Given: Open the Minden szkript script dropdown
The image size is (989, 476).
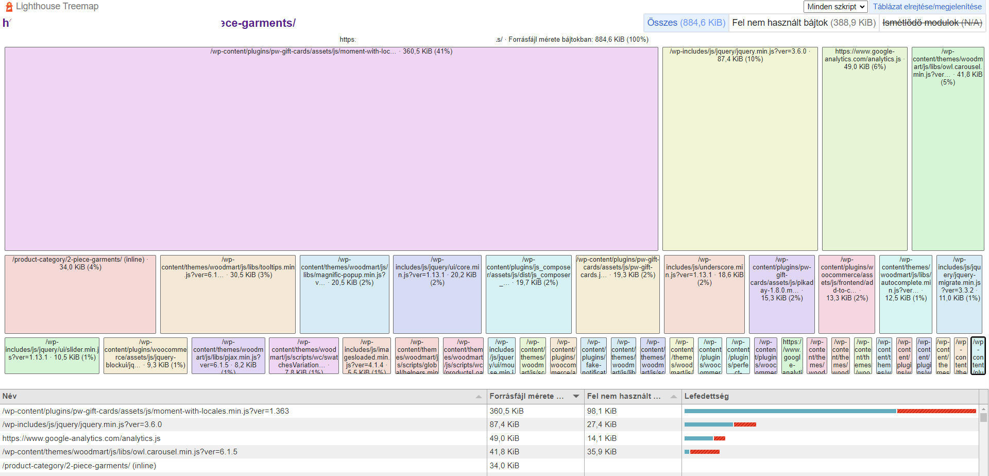Looking at the screenshot, I should [x=835, y=7].
